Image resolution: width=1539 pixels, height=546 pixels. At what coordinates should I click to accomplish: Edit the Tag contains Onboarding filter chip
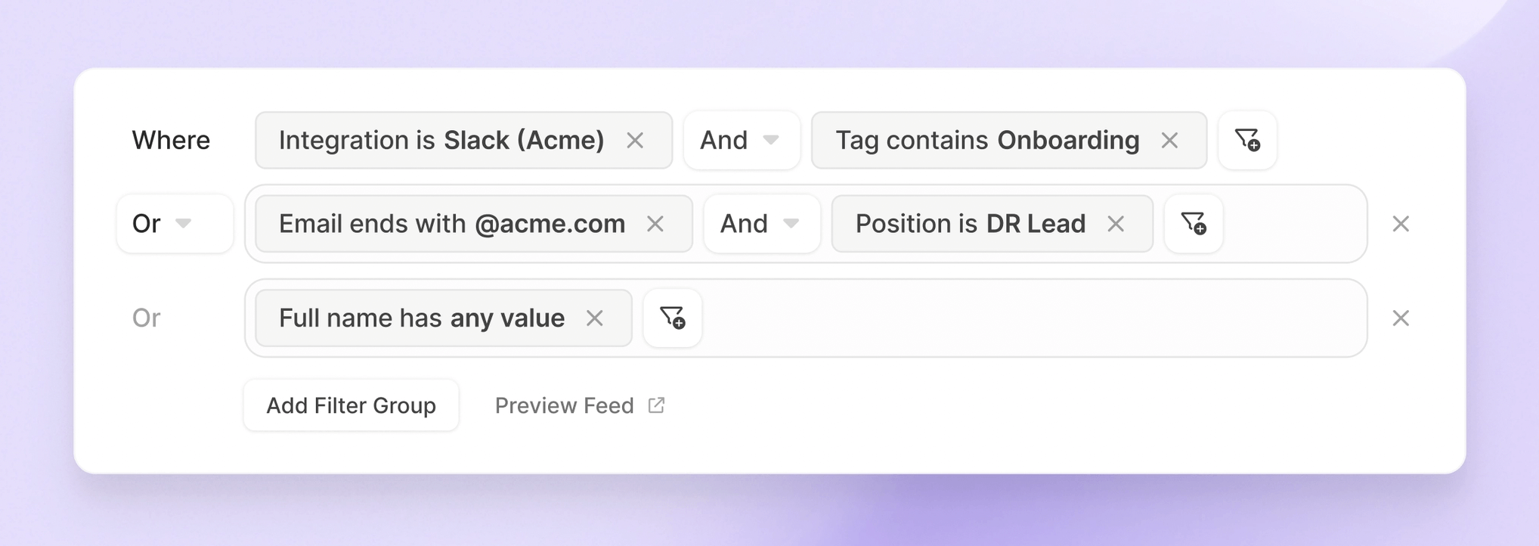(986, 141)
